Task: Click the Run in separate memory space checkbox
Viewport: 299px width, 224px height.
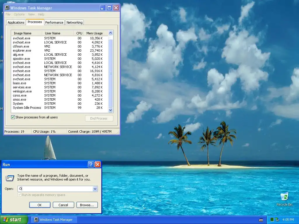Action: (x=19, y=195)
